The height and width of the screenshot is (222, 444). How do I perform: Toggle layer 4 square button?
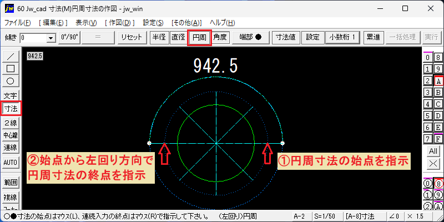click(427, 104)
